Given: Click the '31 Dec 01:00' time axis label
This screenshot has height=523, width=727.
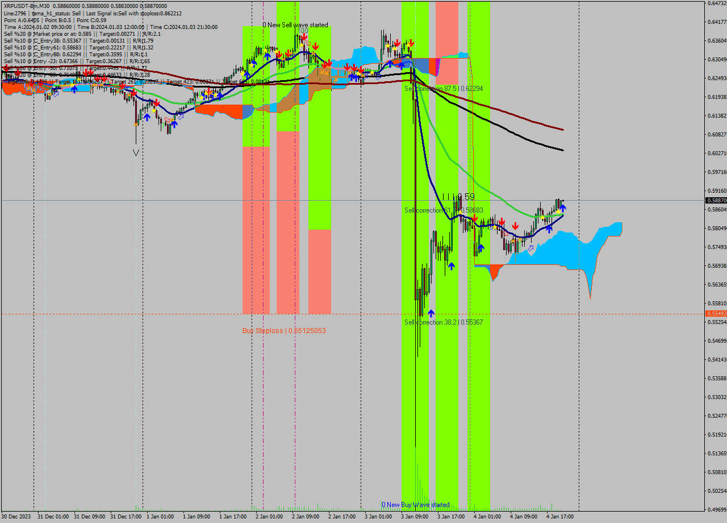Looking at the screenshot, I should tap(53, 517).
